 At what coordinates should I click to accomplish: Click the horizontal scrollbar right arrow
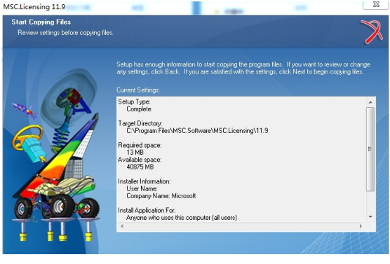click(x=361, y=226)
